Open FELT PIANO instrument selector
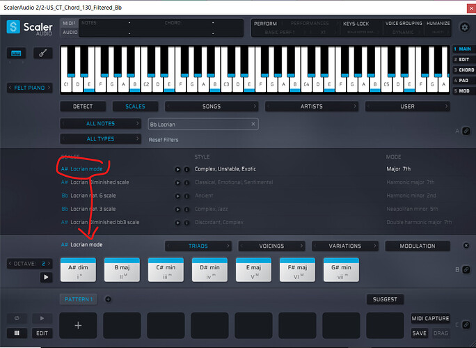Image resolution: width=476 pixels, height=348 pixels. (x=29, y=88)
